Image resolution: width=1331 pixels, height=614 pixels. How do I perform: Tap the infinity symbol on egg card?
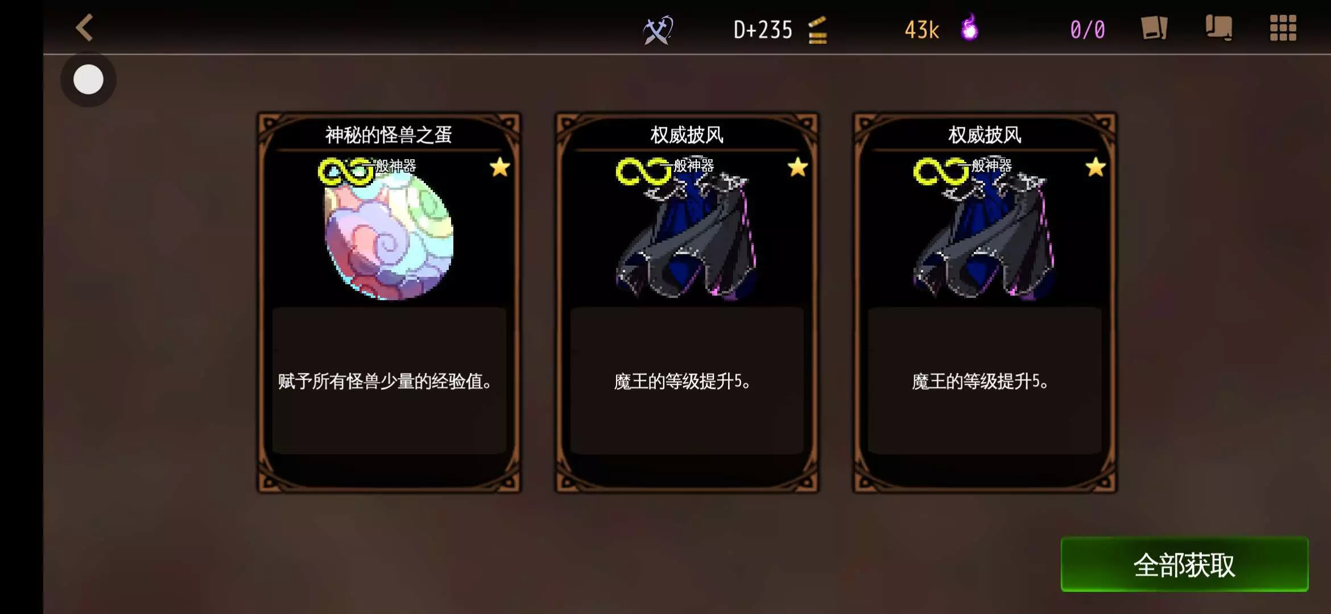pos(346,171)
